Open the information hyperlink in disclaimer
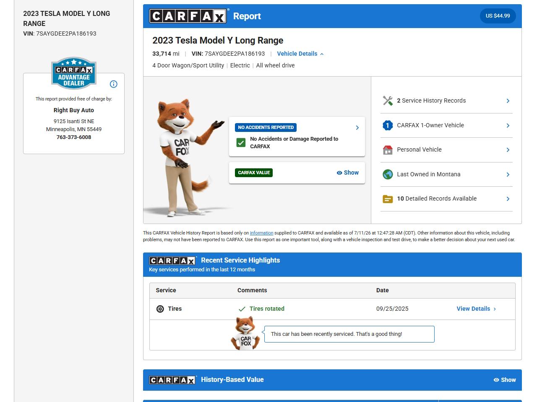 click(261, 233)
